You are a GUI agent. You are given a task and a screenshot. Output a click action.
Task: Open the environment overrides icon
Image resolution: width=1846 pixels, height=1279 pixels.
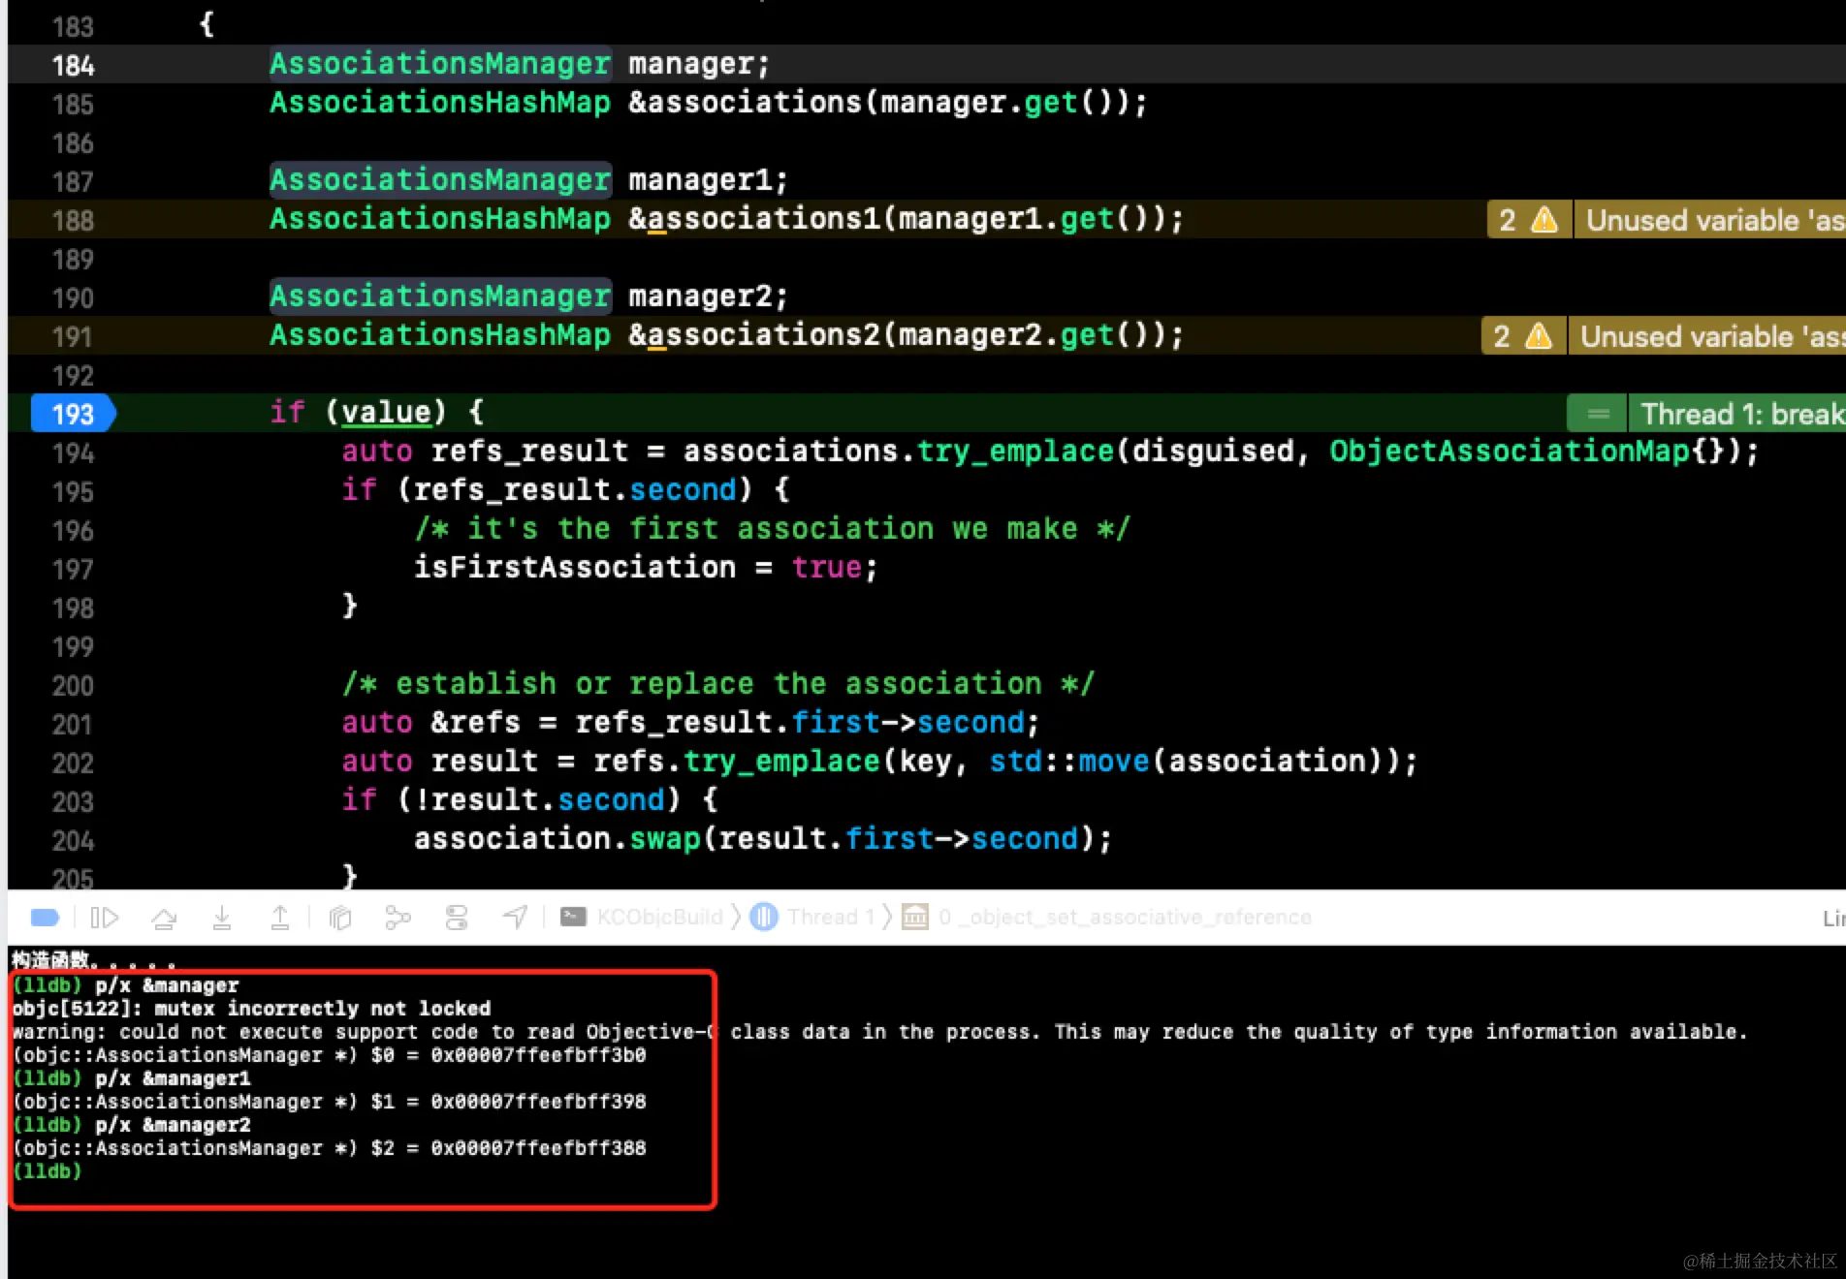(x=457, y=917)
